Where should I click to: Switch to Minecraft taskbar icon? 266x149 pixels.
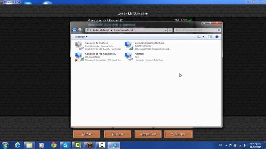click(x=90, y=145)
